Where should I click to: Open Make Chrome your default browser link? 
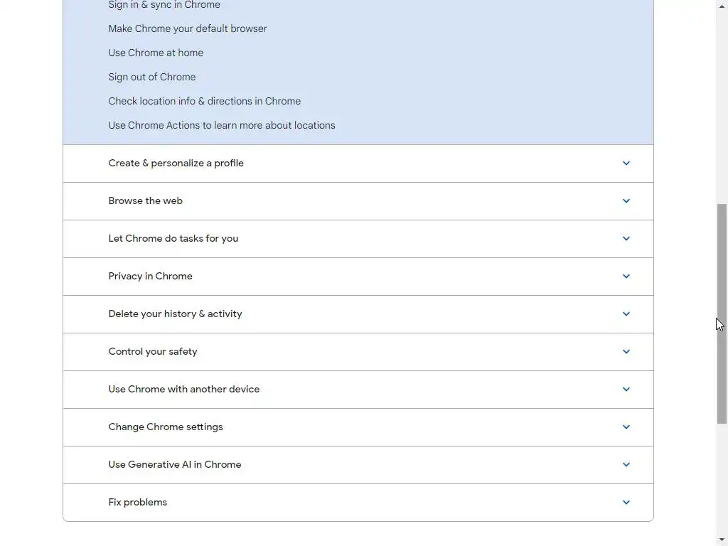coord(188,28)
